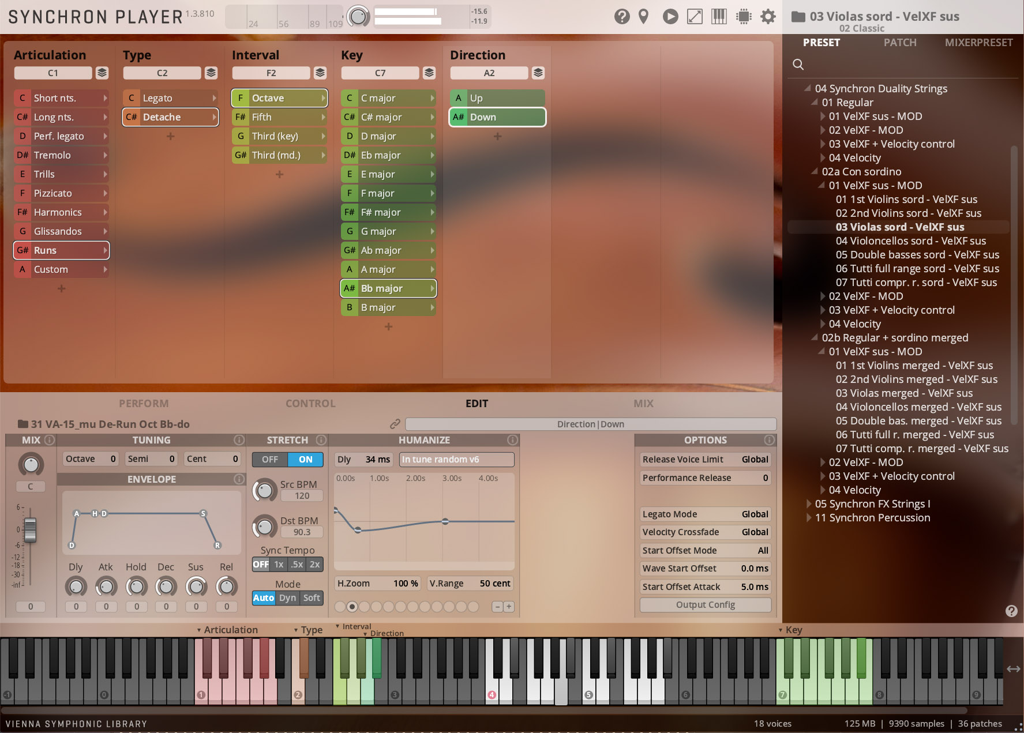1024x733 pixels.
Task: Click the humanize Dly 34 ms field
Action: (363, 460)
